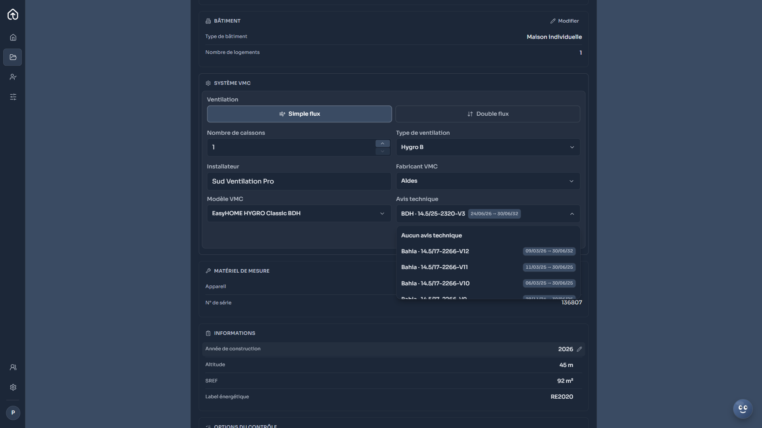Click the app logo in the sidebar

point(13,14)
